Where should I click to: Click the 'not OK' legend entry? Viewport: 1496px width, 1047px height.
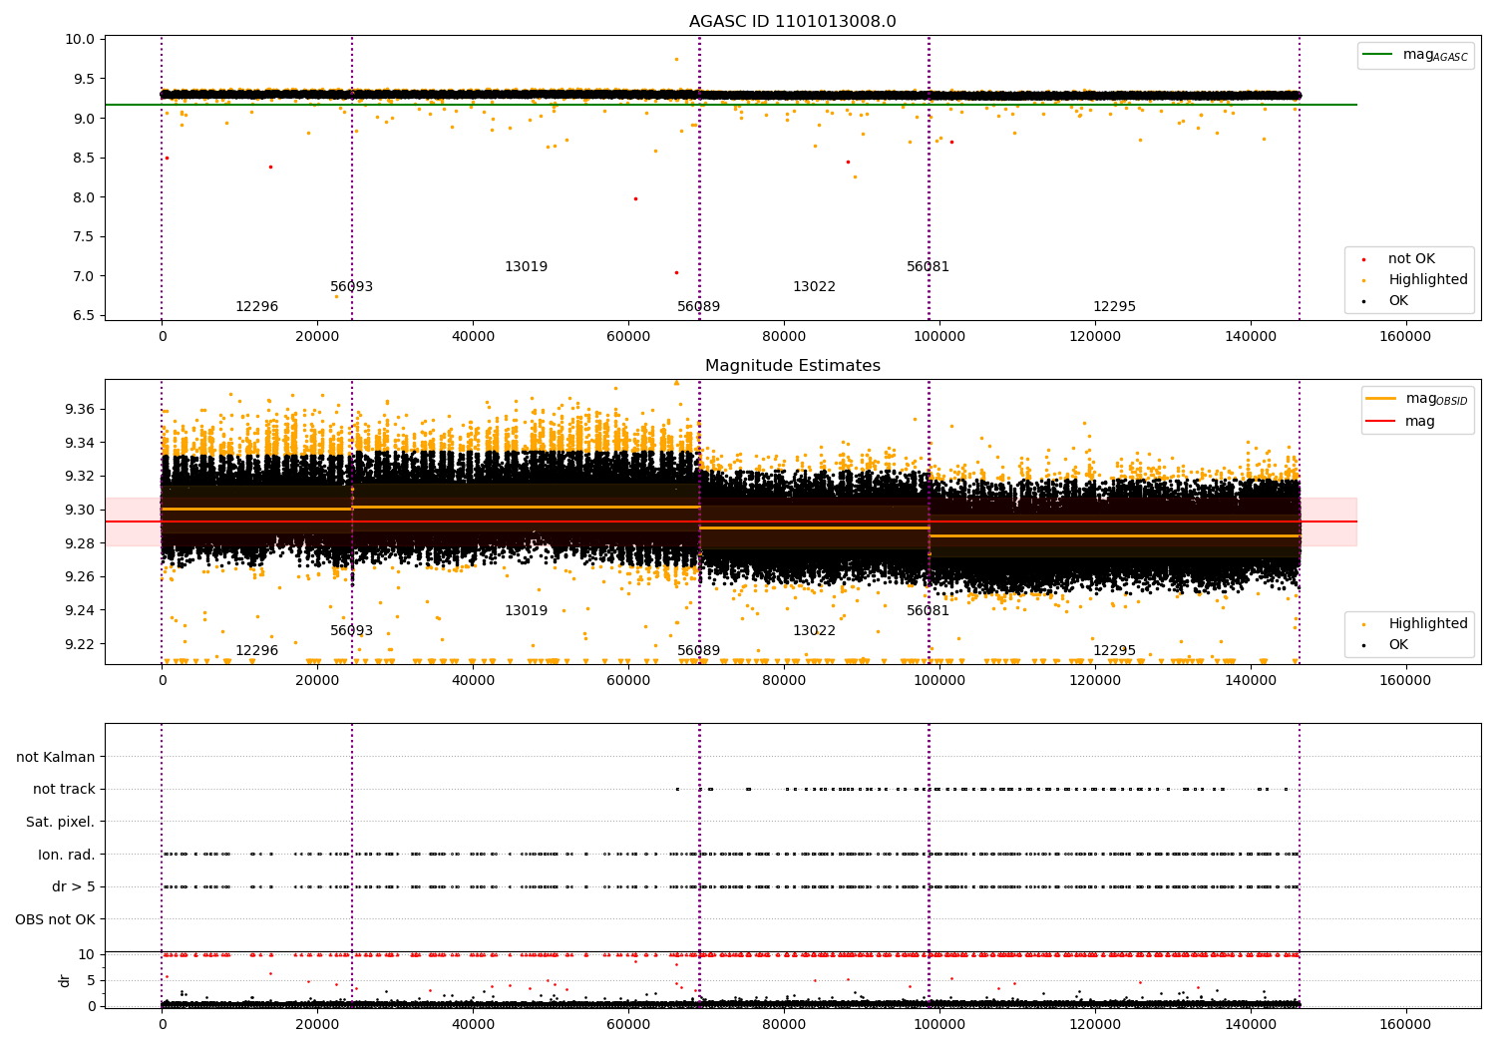[1410, 259]
